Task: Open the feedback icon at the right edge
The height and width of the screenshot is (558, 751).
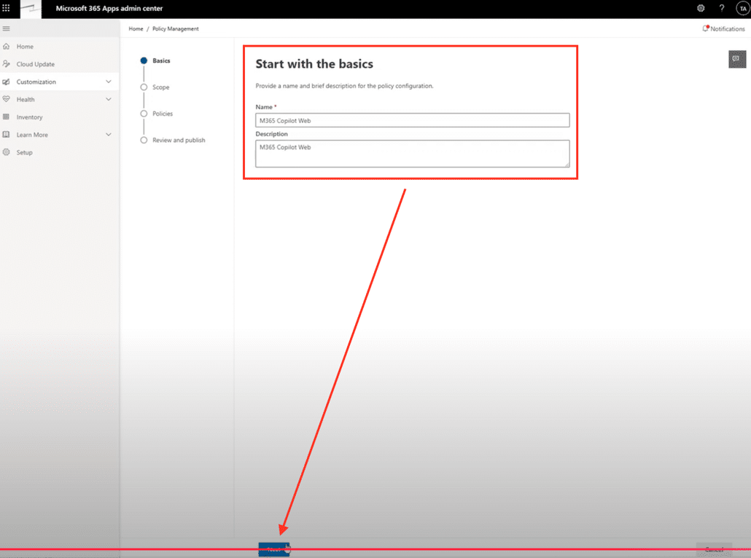Action: point(736,59)
